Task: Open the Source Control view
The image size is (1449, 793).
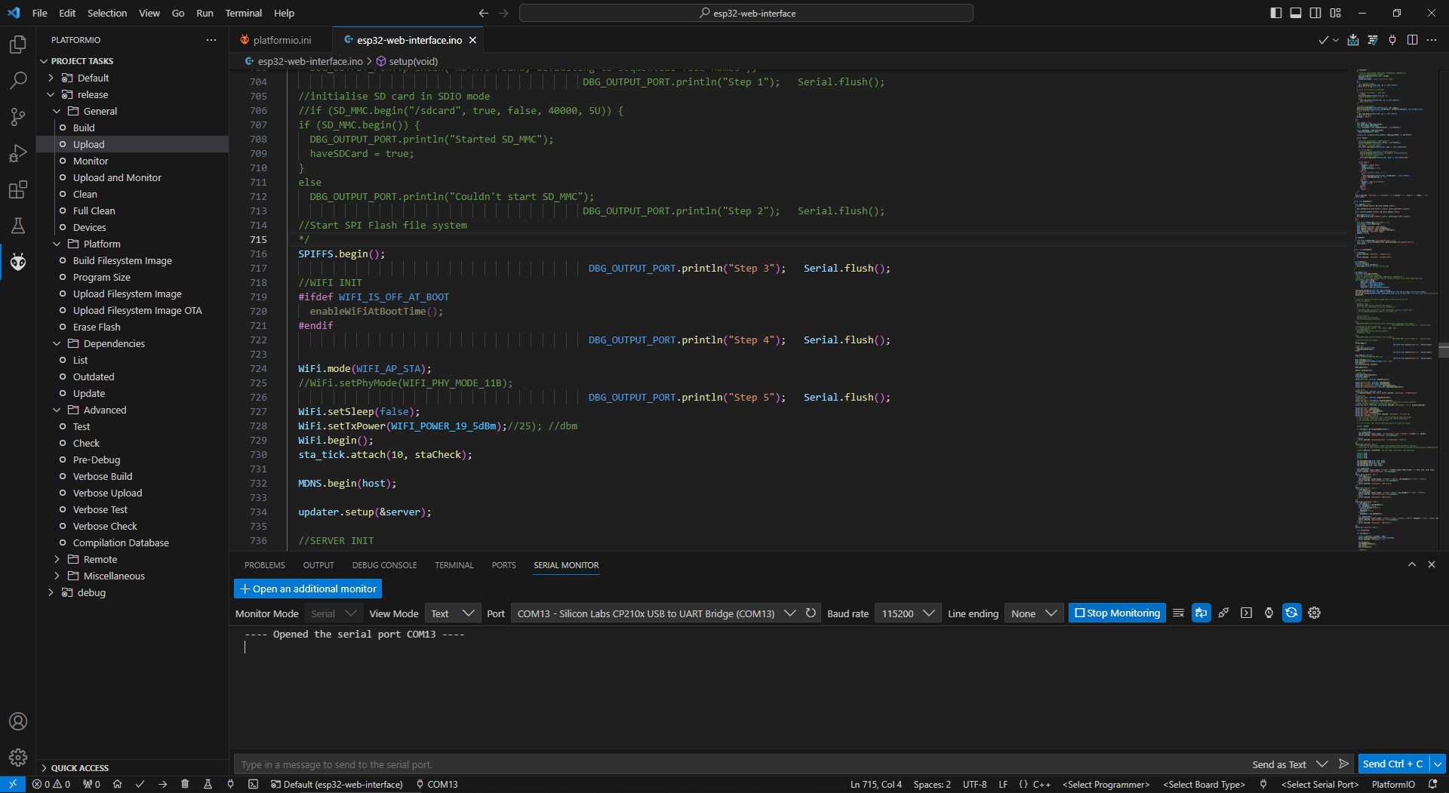Action: [18, 117]
